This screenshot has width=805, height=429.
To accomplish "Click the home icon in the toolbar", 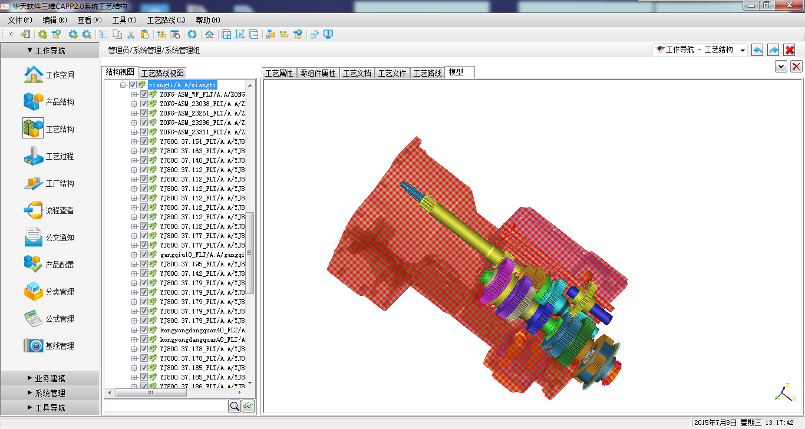I will 209,34.
